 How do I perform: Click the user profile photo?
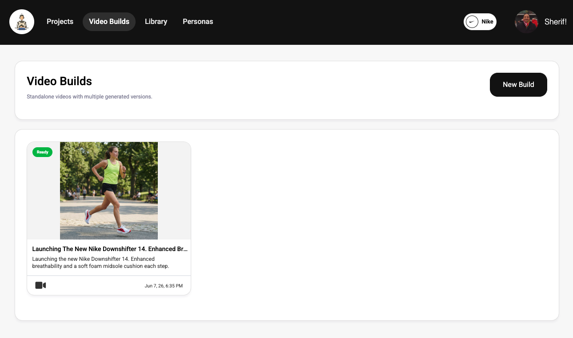pos(526,22)
